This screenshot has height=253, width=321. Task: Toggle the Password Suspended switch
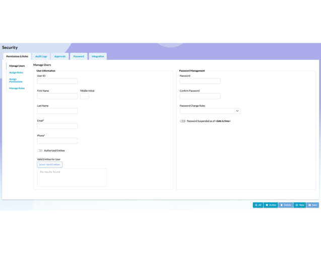pyautogui.click(x=182, y=121)
